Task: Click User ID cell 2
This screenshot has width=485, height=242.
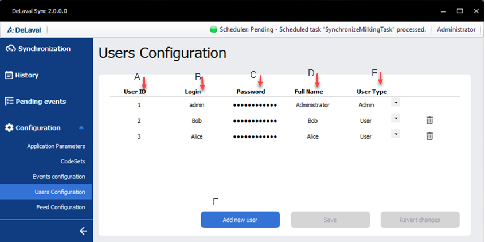Action: point(139,120)
